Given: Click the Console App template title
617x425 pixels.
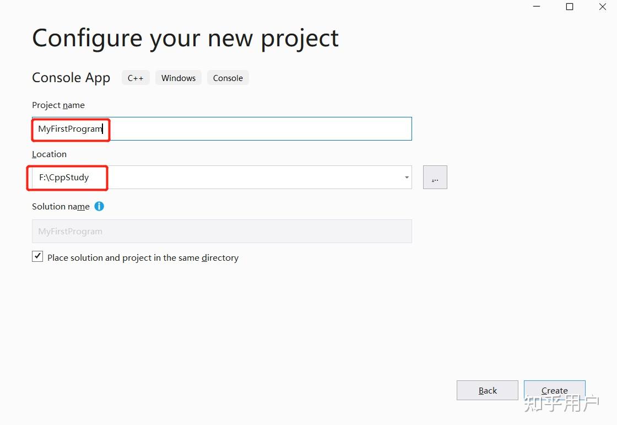Looking at the screenshot, I should coord(71,78).
